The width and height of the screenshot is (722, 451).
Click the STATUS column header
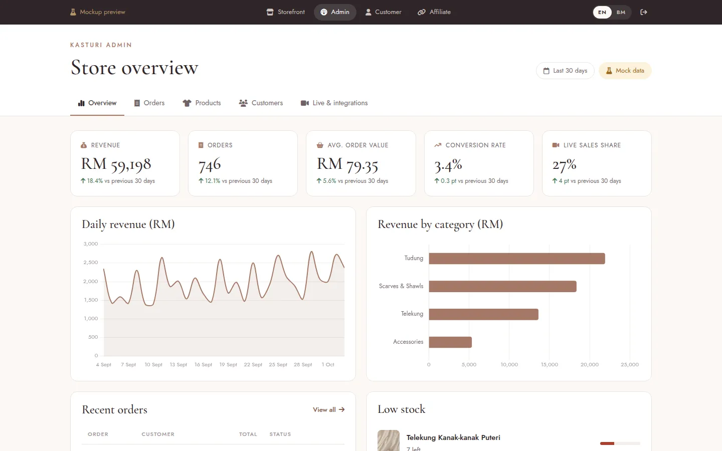pyautogui.click(x=280, y=434)
